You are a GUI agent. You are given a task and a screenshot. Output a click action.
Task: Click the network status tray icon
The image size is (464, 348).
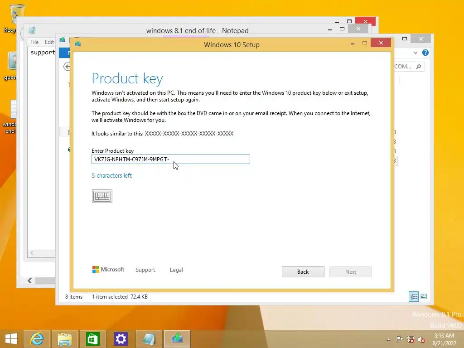[411, 339]
